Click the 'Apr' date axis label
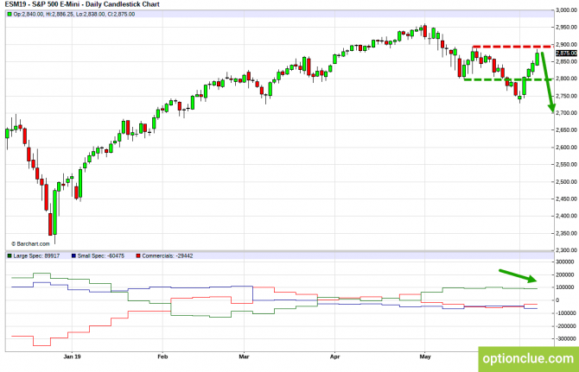This screenshot has height=372, width=579. coord(335,356)
